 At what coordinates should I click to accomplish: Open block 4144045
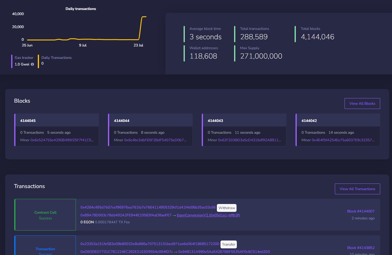pyautogui.click(x=28, y=121)
